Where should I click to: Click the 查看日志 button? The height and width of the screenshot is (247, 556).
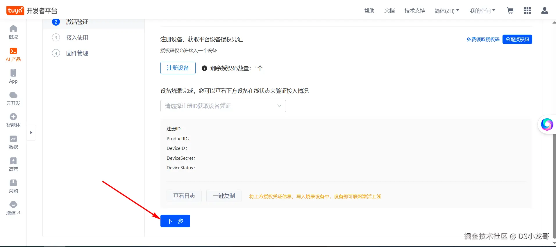184,196
